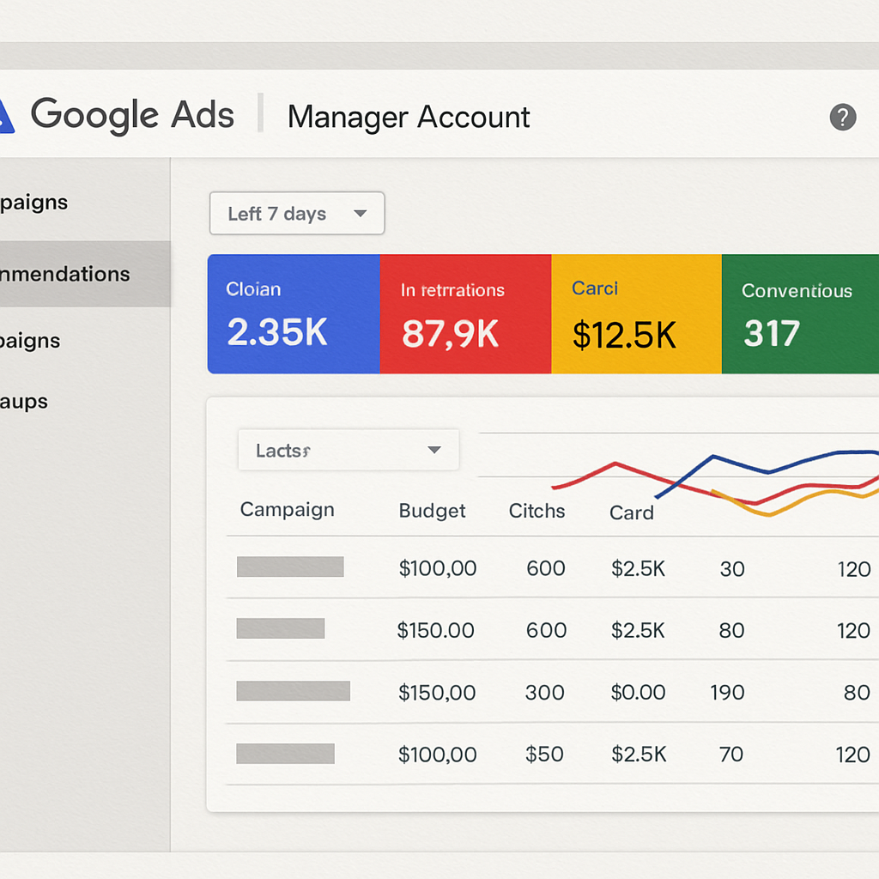The image size is (879, 879).
Task: Select the green Conventious 317 card
Action: pyautogui.click(x=800, y=314)
